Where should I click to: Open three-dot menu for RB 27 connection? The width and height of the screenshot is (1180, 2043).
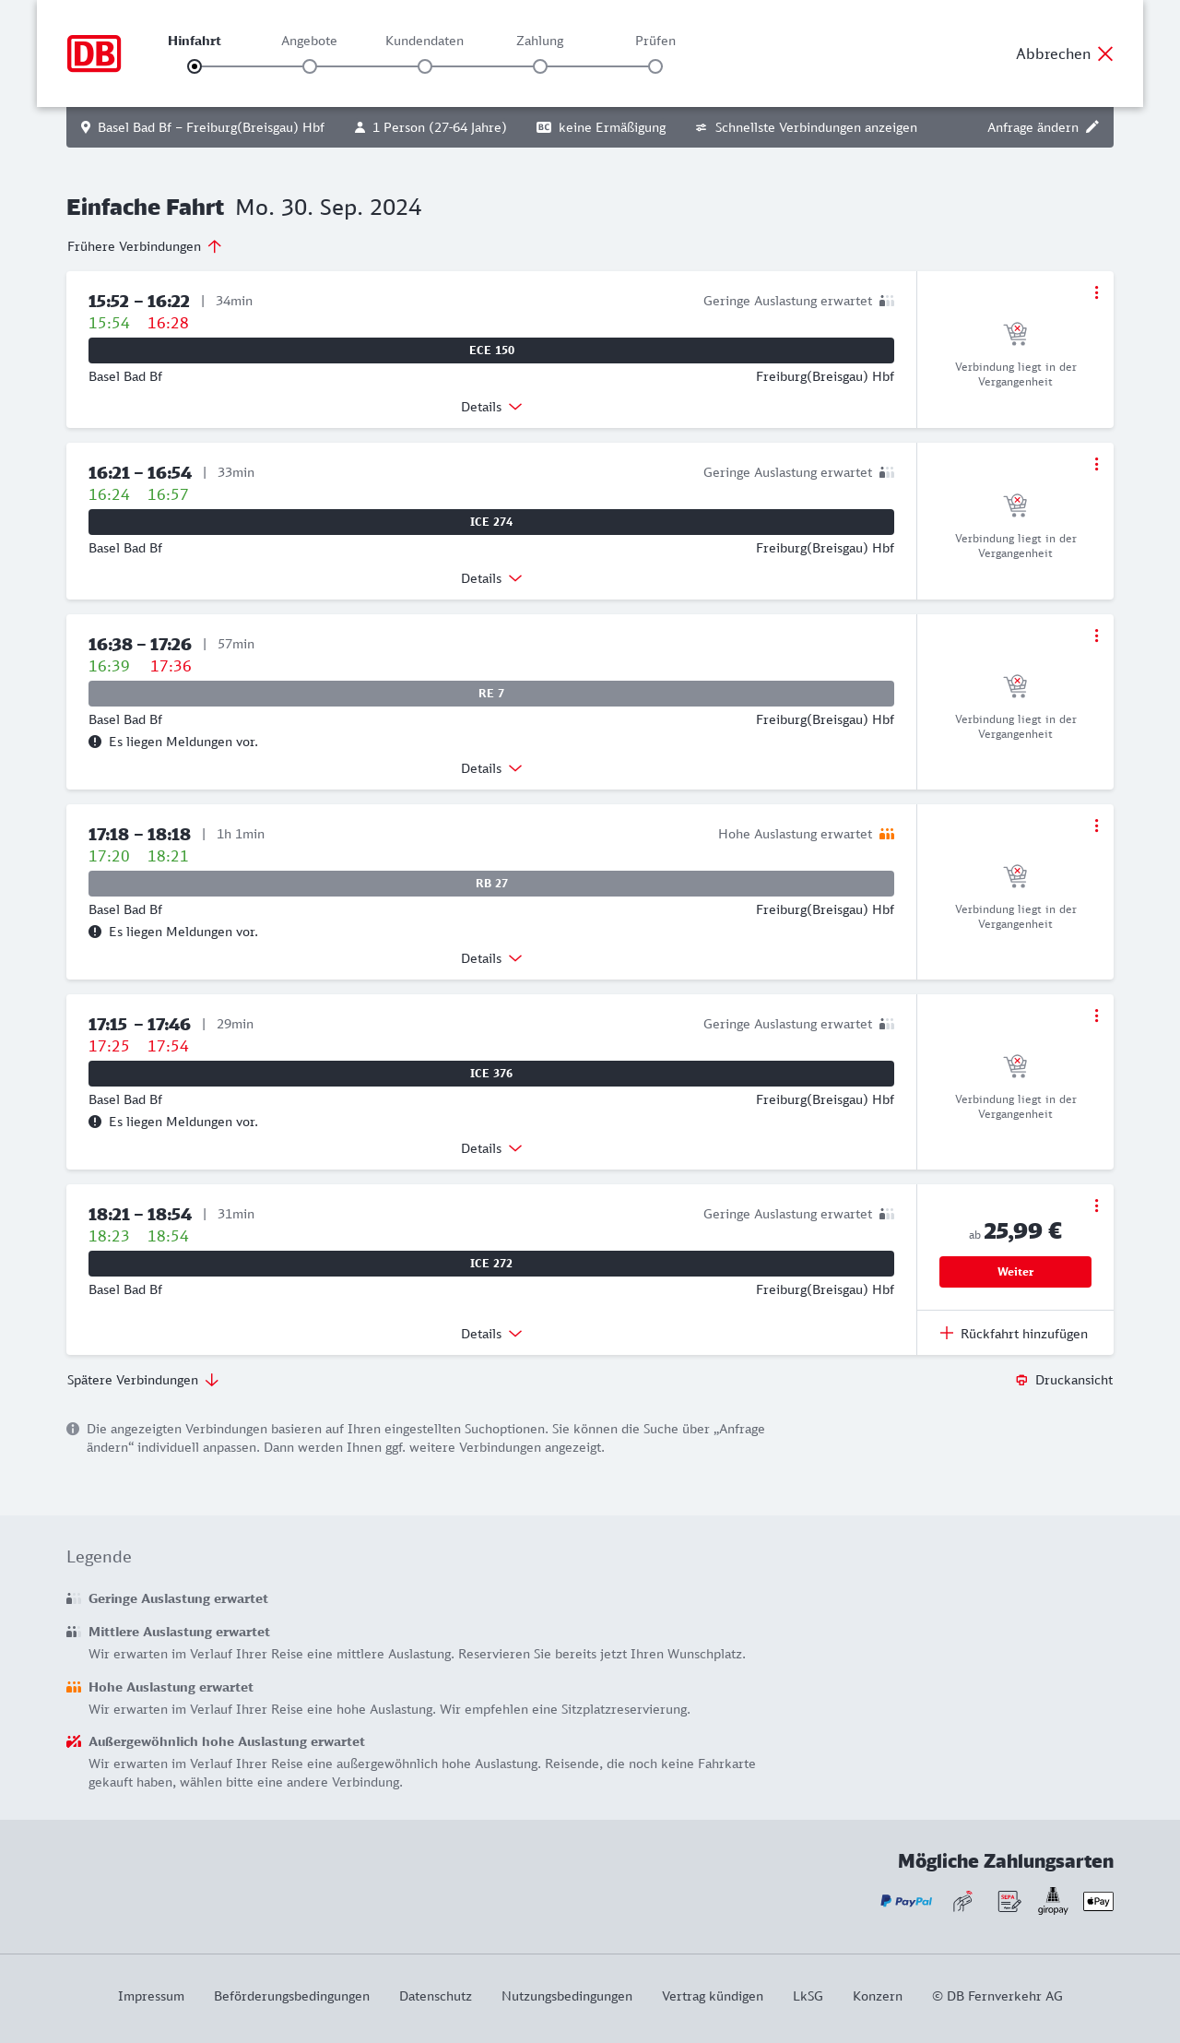(1096, 826)
